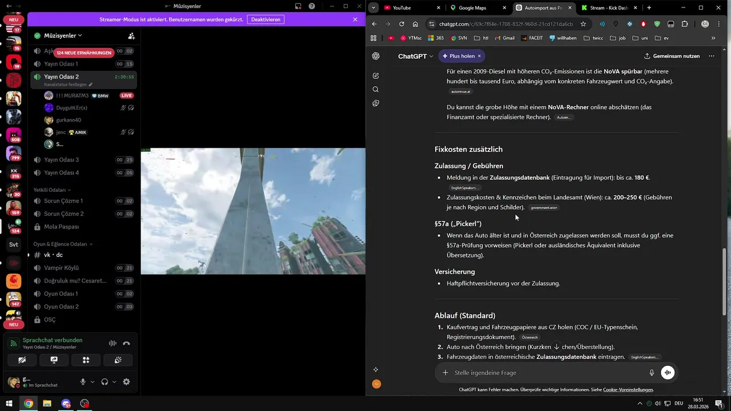Open ChatGPT model selector dropdown
The width and height of the screenshot is (731, 411).
(416, 56)
